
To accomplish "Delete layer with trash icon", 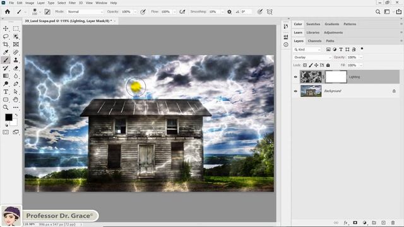I will pyautogui.click(x=393, y=223).
